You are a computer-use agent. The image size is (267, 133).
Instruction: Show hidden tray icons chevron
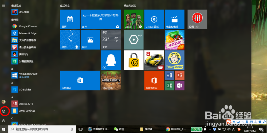click(210, 129)
